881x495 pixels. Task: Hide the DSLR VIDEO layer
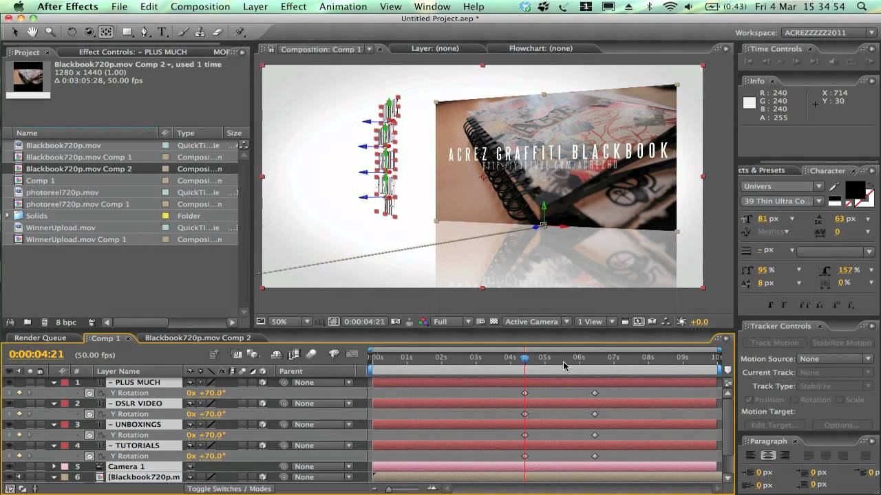tap(9, 404)
